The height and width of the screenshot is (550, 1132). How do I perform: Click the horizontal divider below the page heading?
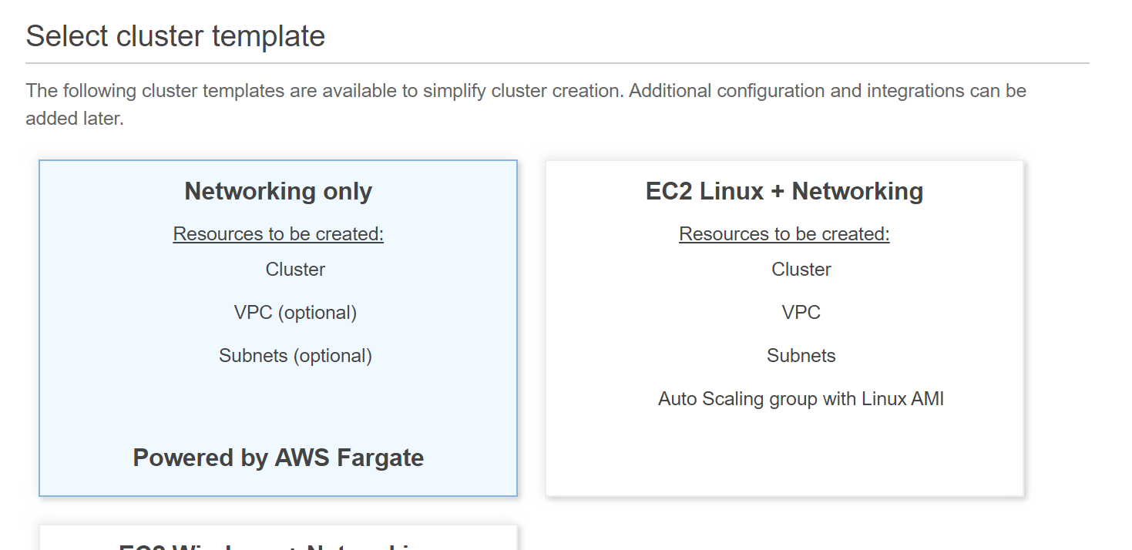557,62
